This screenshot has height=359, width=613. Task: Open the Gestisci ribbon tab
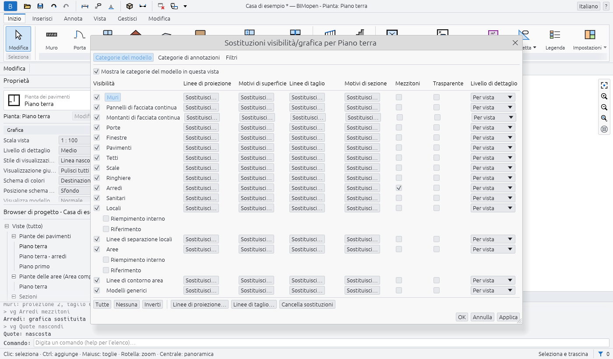coord(127,19)
